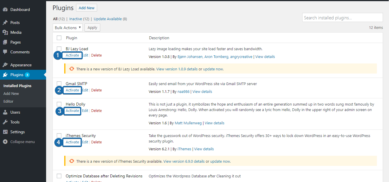Image resolution: width=389 pixels, height=182 pixels.
Task: Activate the Hello Dolly plugin
Action: 72,111
